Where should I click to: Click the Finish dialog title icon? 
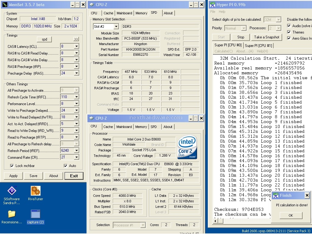[x=275, y=195]
